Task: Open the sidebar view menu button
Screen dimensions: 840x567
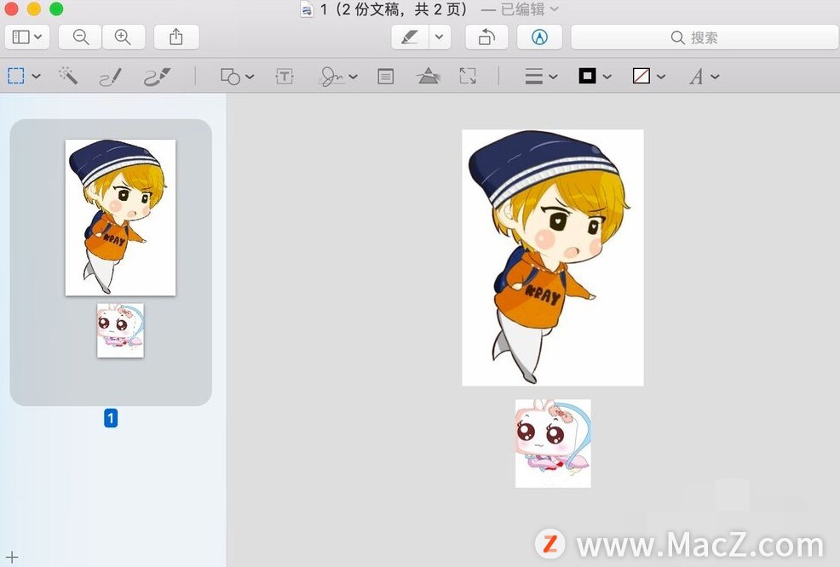Action: (26, 37)
